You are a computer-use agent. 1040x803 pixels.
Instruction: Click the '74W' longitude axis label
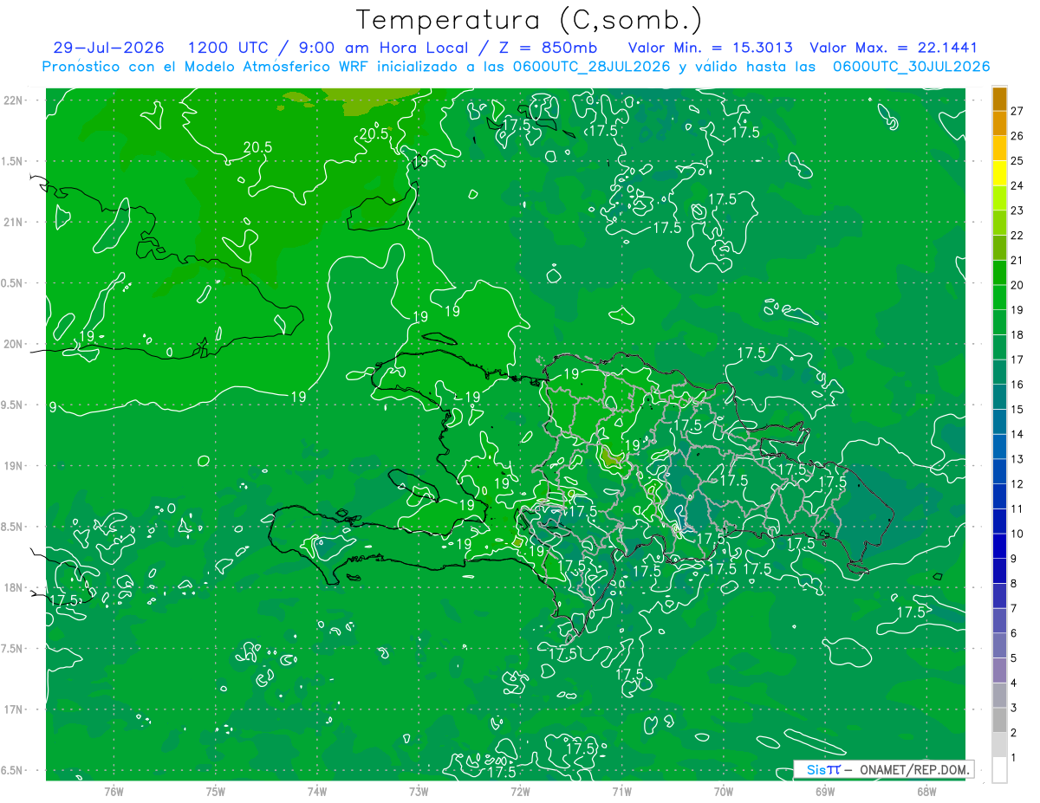pos(316,791)
